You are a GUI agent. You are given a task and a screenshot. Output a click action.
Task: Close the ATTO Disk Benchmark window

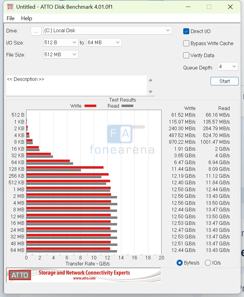[x=230, y=7]
